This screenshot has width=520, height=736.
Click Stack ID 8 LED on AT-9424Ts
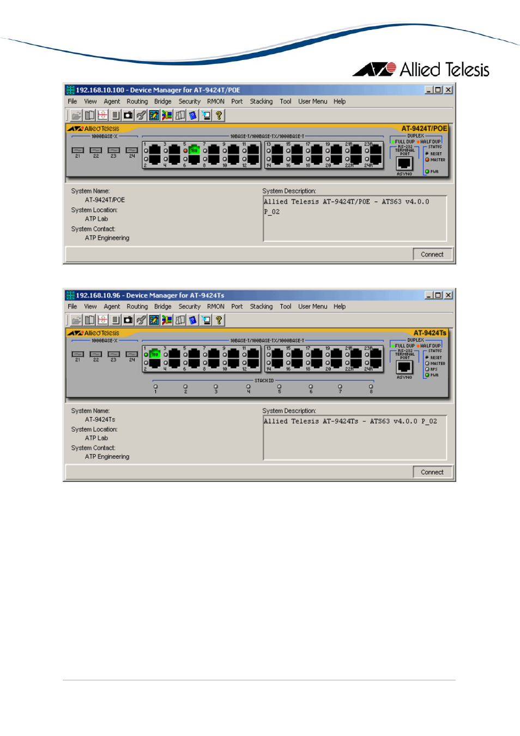coord(371,387)
